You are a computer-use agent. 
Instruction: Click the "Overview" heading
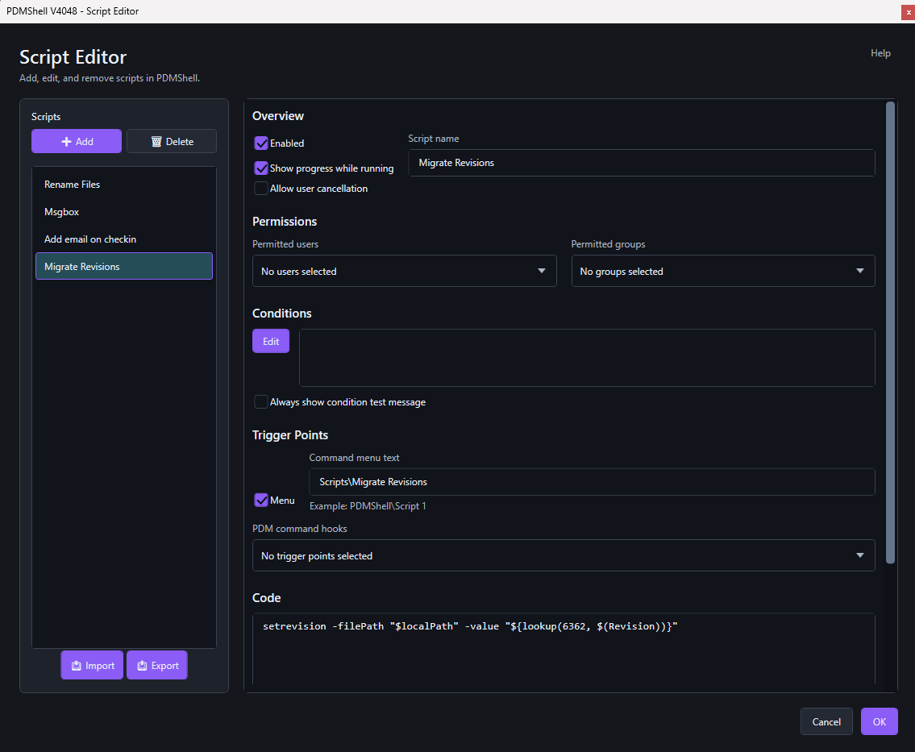[x=278, y=116]
